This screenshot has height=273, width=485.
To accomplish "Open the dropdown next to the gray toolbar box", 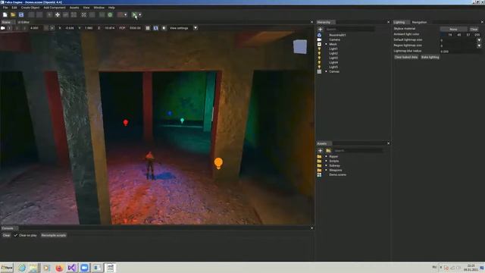I will tap(126, 14).
